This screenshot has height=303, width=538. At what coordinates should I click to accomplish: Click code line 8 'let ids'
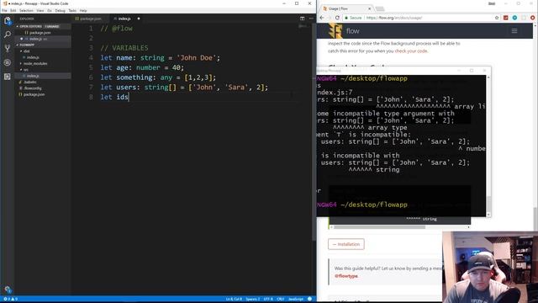coord(114,97)
